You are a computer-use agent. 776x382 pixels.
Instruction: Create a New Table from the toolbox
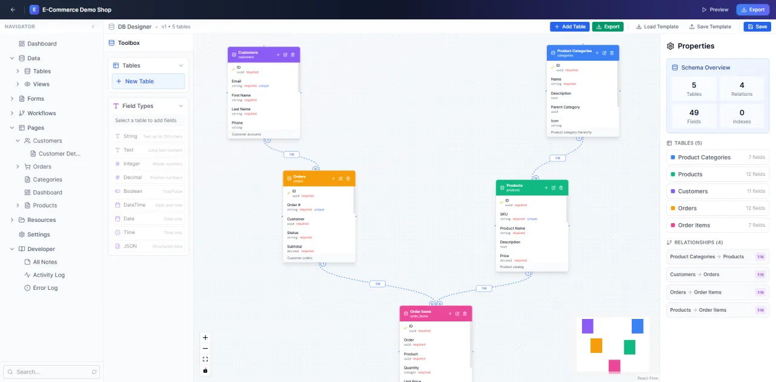click(x=149, y=81)
